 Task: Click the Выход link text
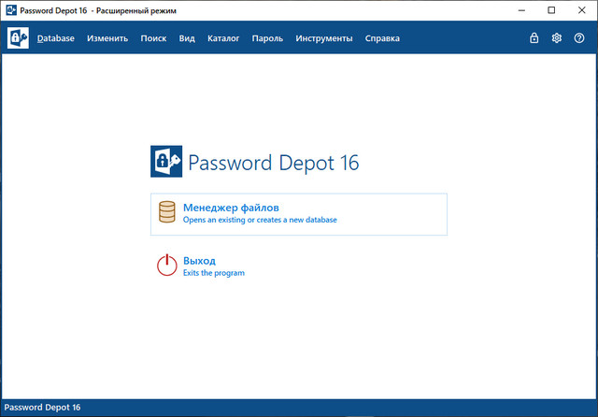coord(200,261)
